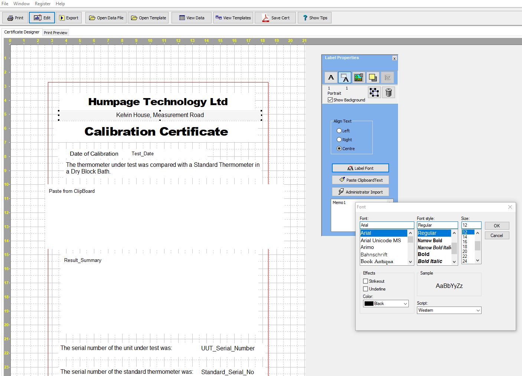522x376 pixels.
Task: Click the Administrator Import button
Action: pos(360,192)
